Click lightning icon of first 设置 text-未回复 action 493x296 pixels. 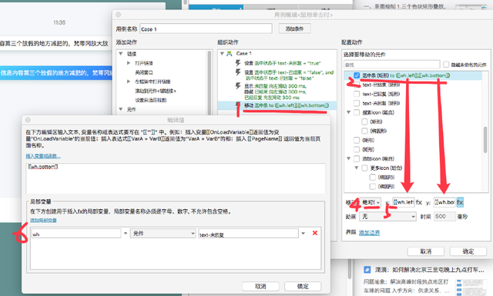click(x=238, y=63)
